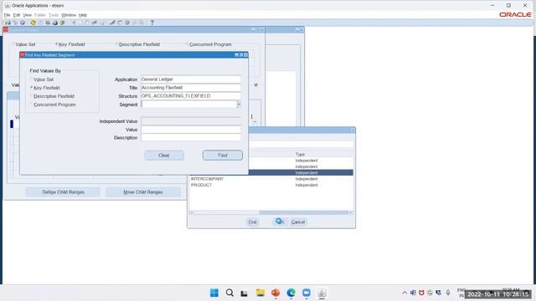
Task: Click the Translations globe toolbar icon
Action: [x=127, y=23]
